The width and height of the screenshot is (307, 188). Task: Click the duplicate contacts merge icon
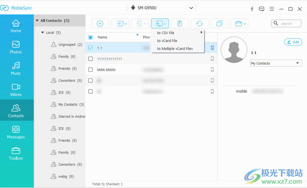219,24
